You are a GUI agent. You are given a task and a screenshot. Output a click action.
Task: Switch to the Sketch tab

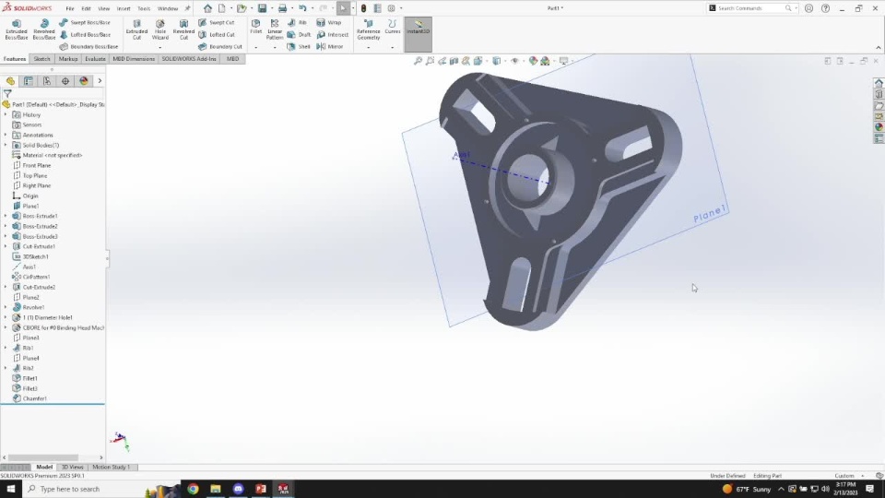[x=41, y=59]
